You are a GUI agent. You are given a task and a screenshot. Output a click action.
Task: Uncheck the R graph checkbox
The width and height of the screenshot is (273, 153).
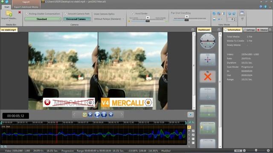[x=193, y=131]
